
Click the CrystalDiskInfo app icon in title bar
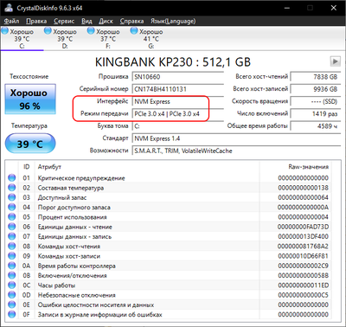pos(9,8)
